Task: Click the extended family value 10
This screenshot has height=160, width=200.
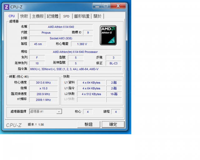Action: point(37,63)
